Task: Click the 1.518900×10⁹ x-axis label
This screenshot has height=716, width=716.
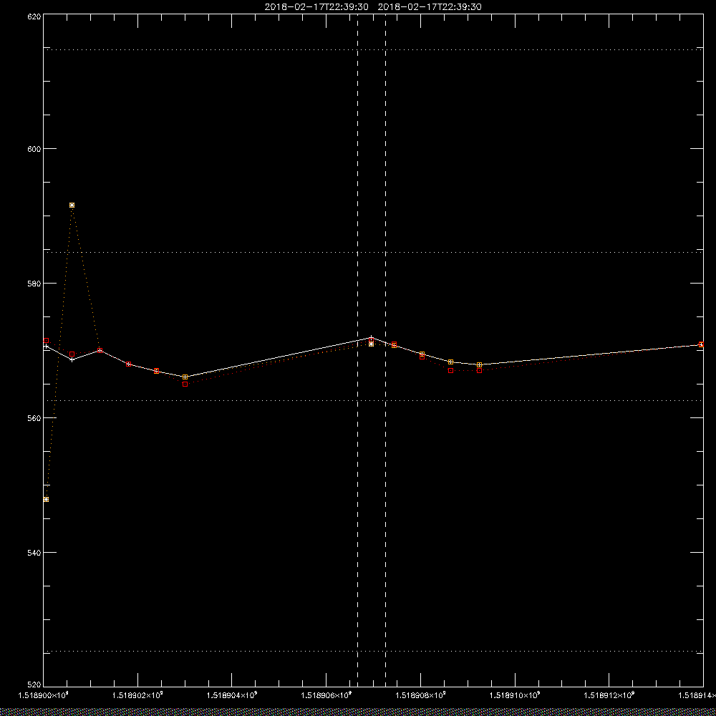Action: click(x=44, y=695)
